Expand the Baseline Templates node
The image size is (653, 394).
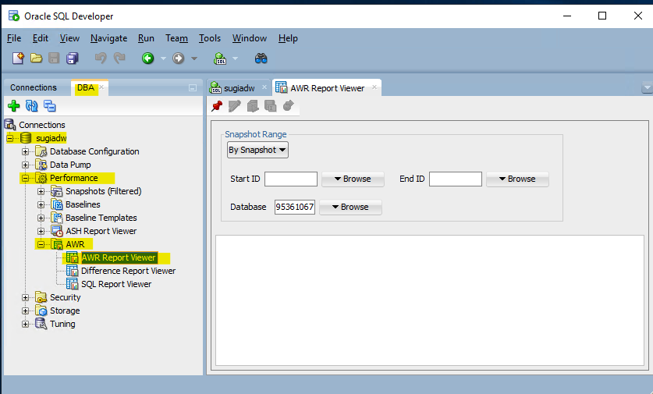click(x=41, y=218)
